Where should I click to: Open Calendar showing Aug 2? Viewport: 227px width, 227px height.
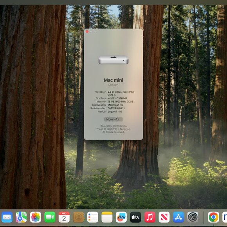(64, 217)
